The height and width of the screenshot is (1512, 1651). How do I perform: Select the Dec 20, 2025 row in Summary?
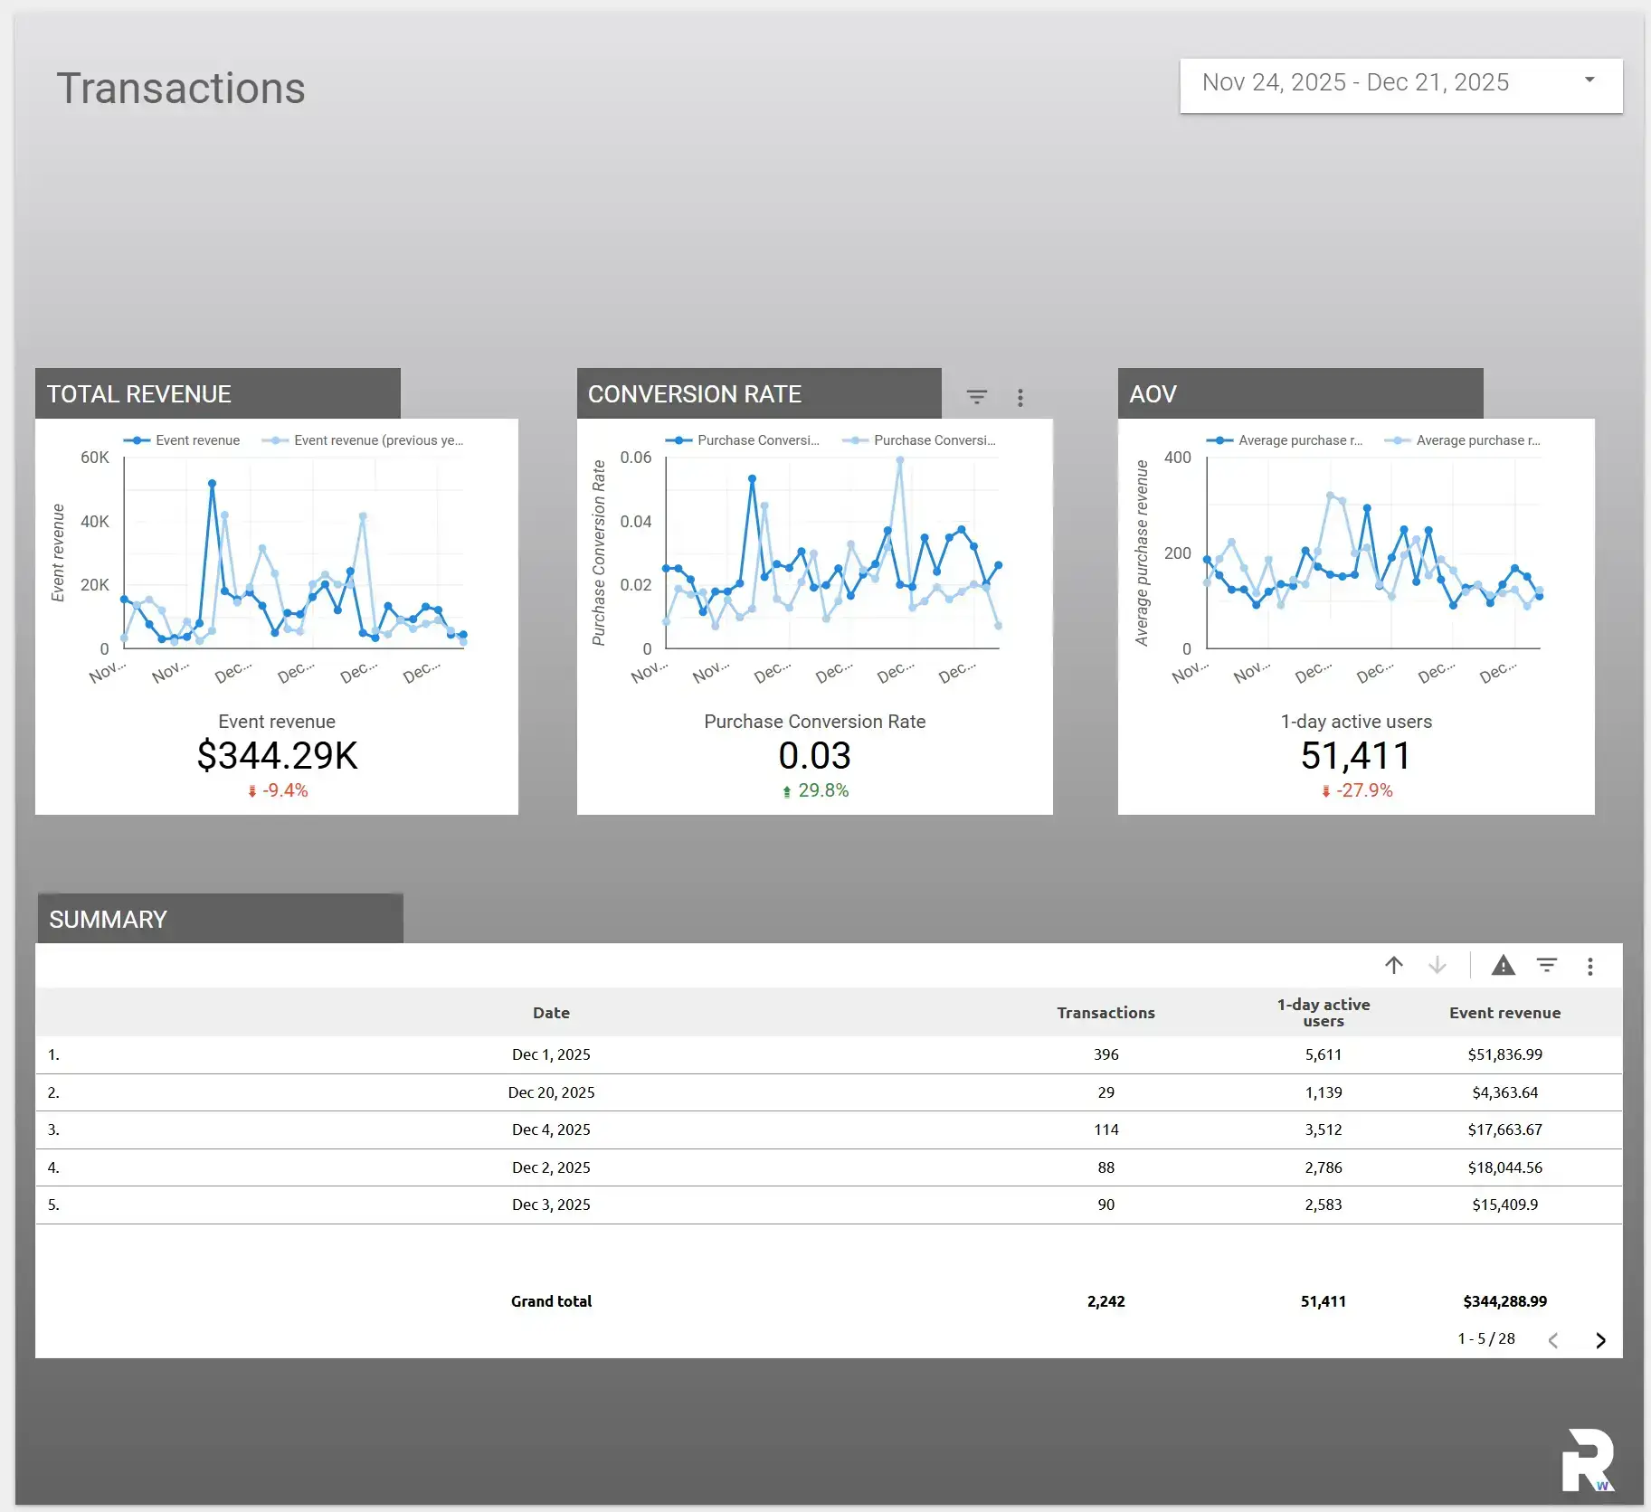pos(551,1091)
